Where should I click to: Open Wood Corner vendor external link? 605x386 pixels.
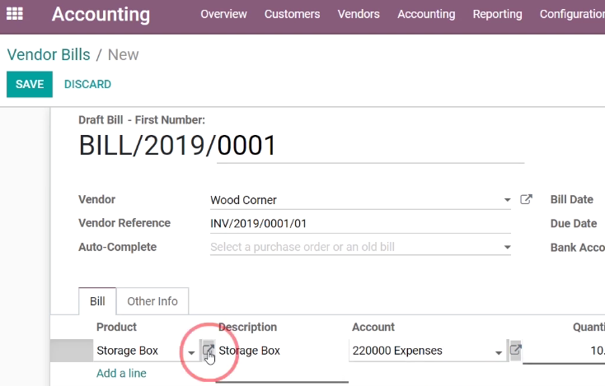(527, 199)
